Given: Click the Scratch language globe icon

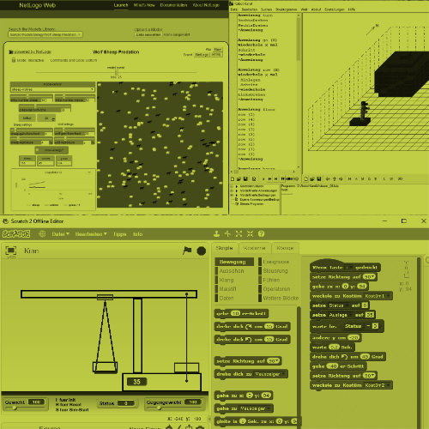Looking at the screenshot, I should pos(42,234).
